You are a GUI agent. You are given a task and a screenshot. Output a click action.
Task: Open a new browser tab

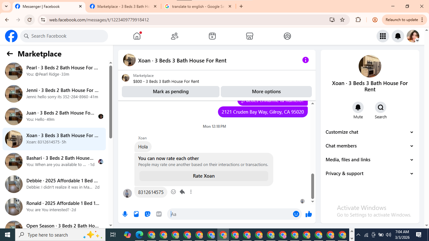(x=241, y=6)
